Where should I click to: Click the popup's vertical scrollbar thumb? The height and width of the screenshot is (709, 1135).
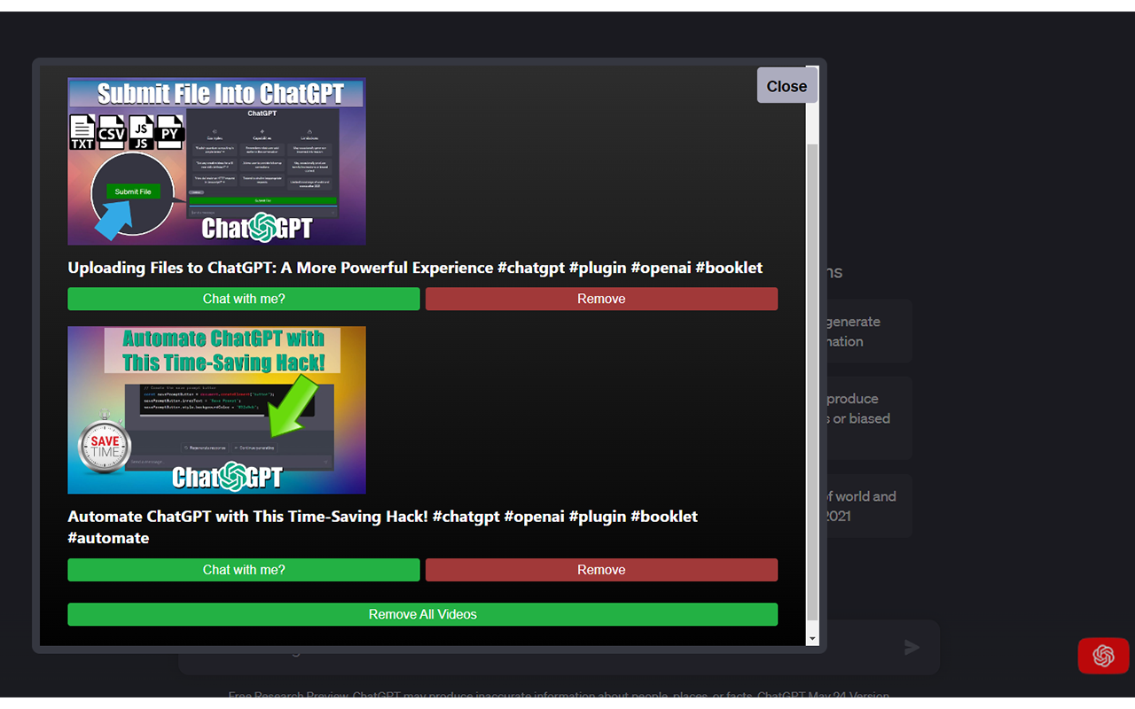[812, 381]
